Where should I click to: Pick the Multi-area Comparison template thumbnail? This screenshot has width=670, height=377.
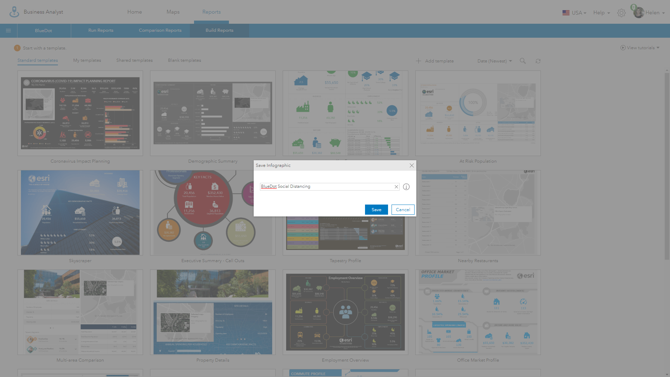80,312
